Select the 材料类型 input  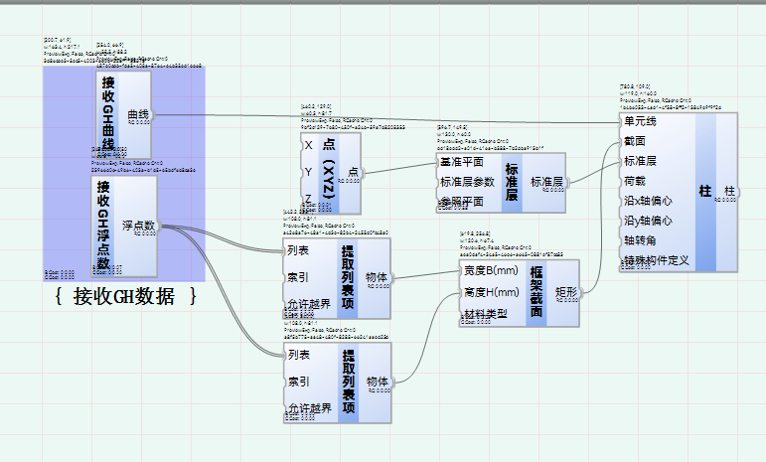pyautogui.click(x=485, y=314)
